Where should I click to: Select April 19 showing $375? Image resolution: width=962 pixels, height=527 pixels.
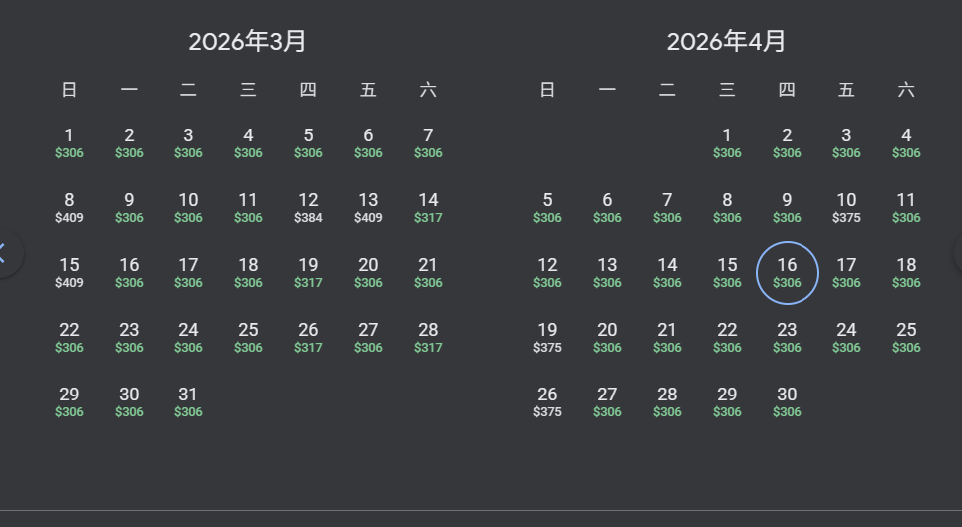point(547,337)
